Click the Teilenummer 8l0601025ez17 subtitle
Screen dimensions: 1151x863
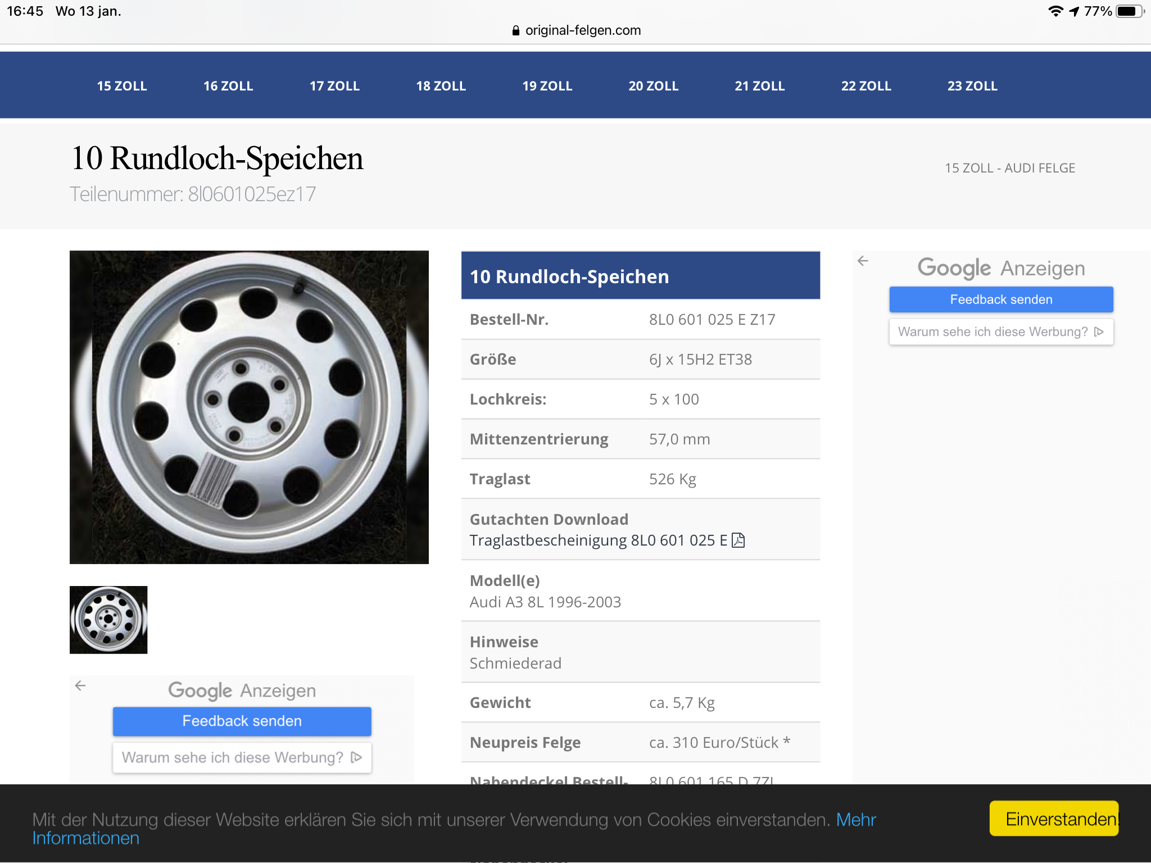tap(193, 194)
